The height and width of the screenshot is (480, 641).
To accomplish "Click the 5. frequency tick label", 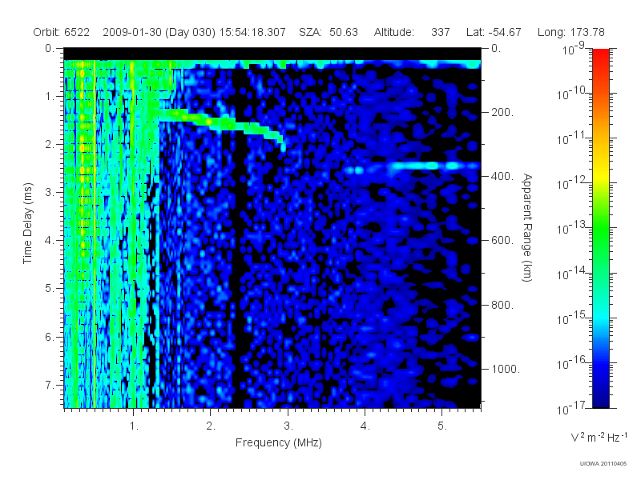I will (x=442, y=426).
